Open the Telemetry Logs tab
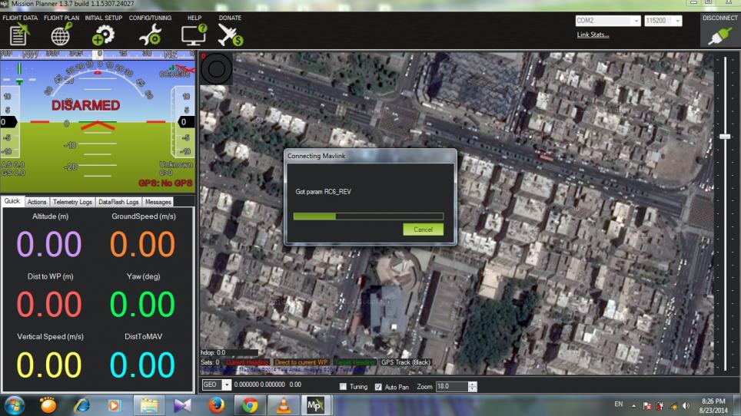Screen dimensions: 741x416 73,202
